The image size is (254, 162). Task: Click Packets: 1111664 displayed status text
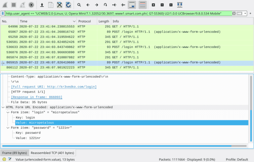pos(187,159)
